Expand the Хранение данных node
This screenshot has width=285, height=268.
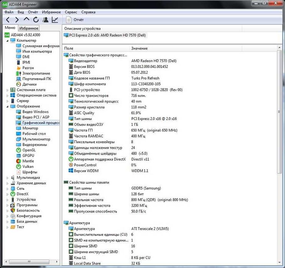pos(7,183)
